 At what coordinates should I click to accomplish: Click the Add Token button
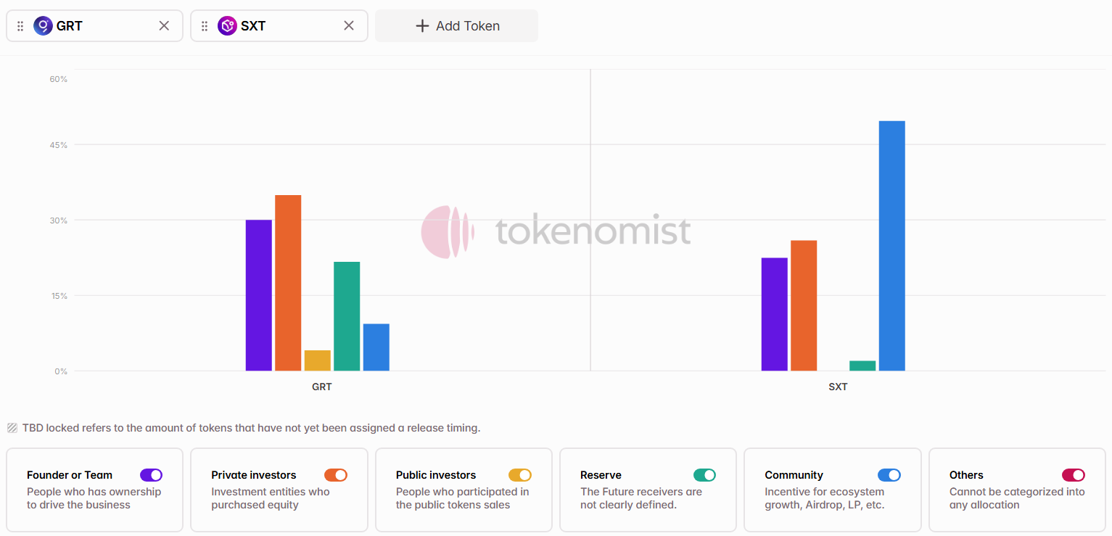(x=456, y=26)
